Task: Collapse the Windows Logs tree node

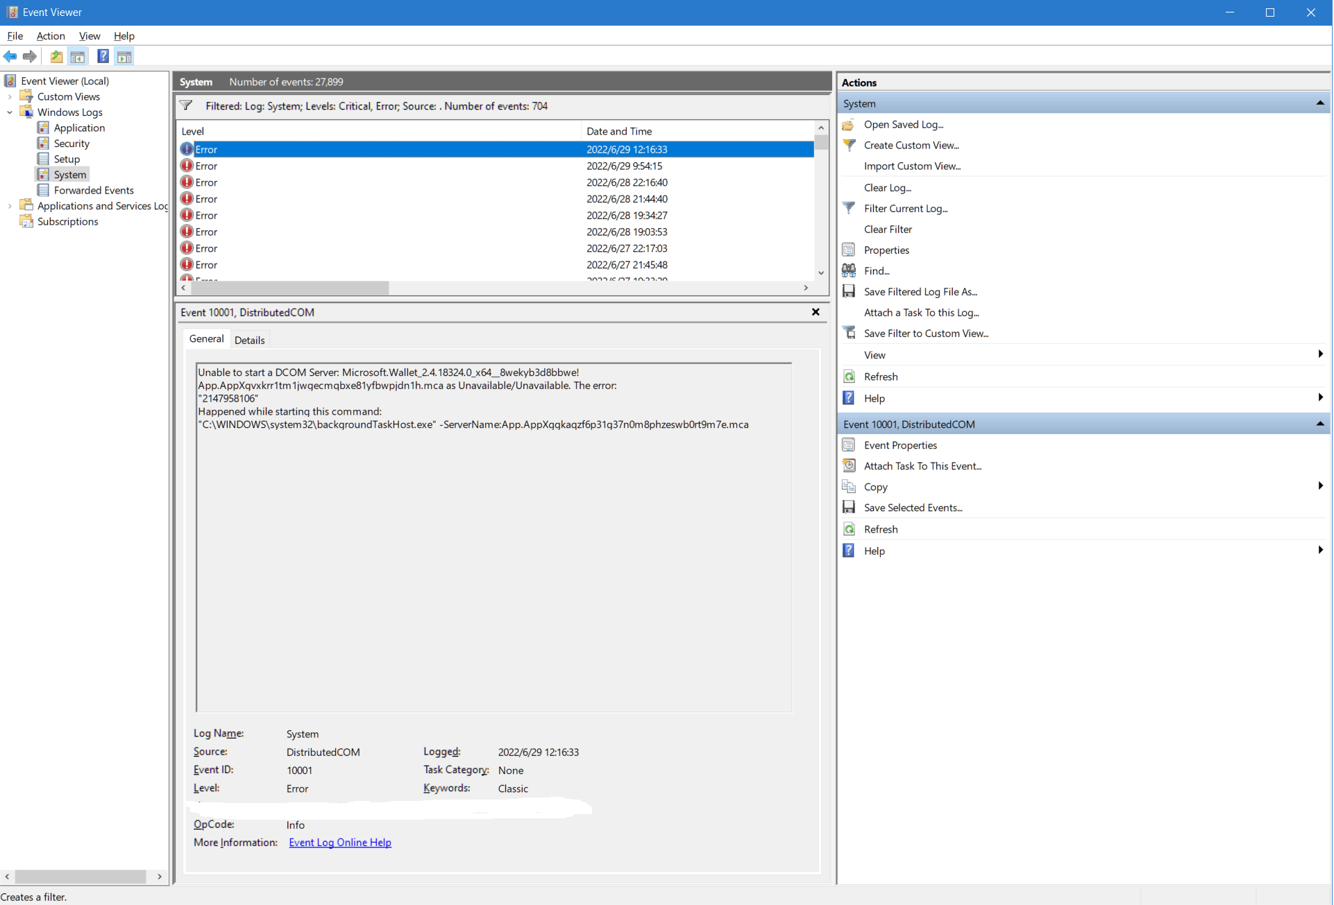Action: 10,112
